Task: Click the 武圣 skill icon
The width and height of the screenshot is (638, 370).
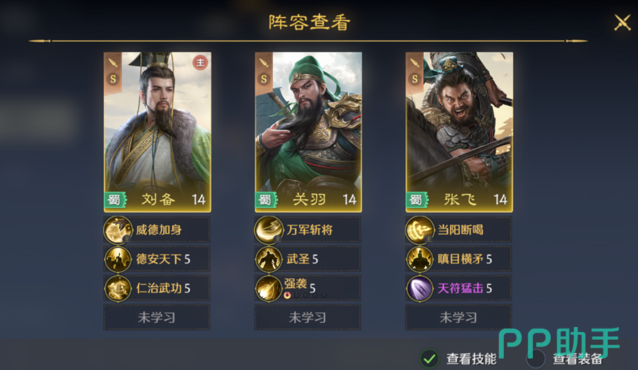Action: click(x=269, y=259)
